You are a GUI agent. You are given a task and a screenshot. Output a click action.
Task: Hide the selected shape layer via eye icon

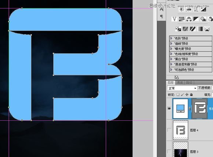[x=169, y=108]
